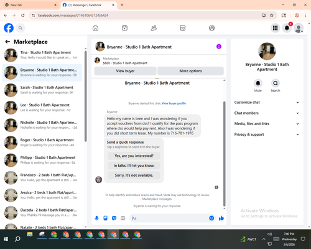Click the address bar URL
The height and width of the screenshot is (249, 311).
(73, 16)
